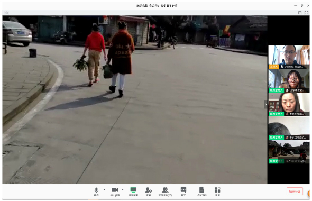Click the green Share Screen icon

133,191
